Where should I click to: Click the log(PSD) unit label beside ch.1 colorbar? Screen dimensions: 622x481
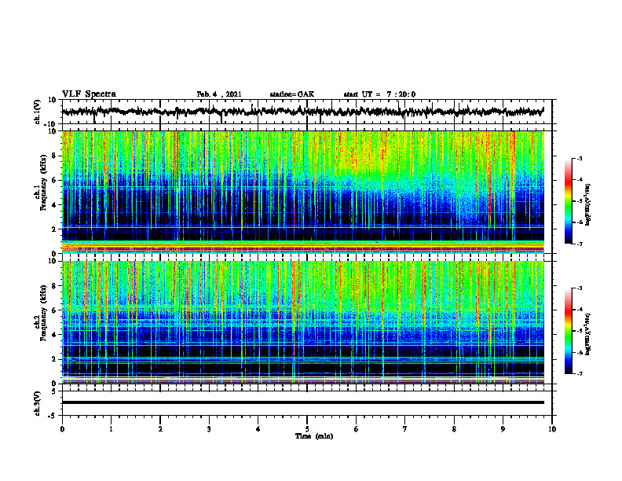(588, 204)
